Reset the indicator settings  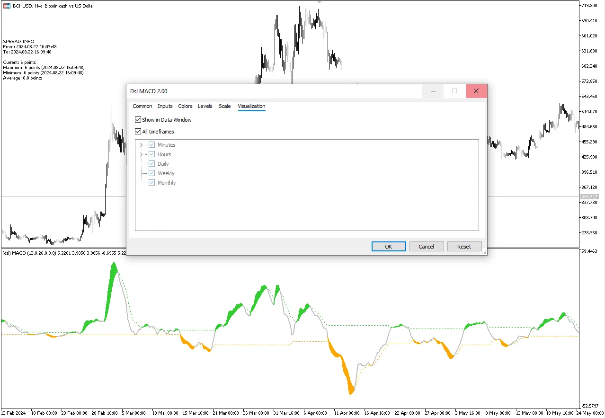point(464,247)
